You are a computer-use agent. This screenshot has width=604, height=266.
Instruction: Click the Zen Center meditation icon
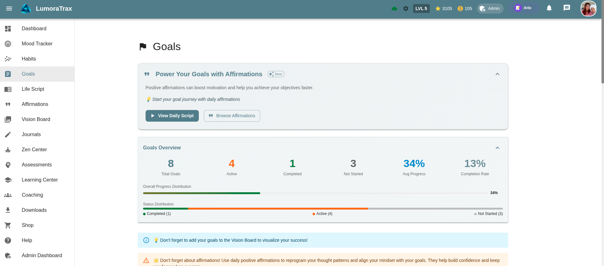click(8, 150)
